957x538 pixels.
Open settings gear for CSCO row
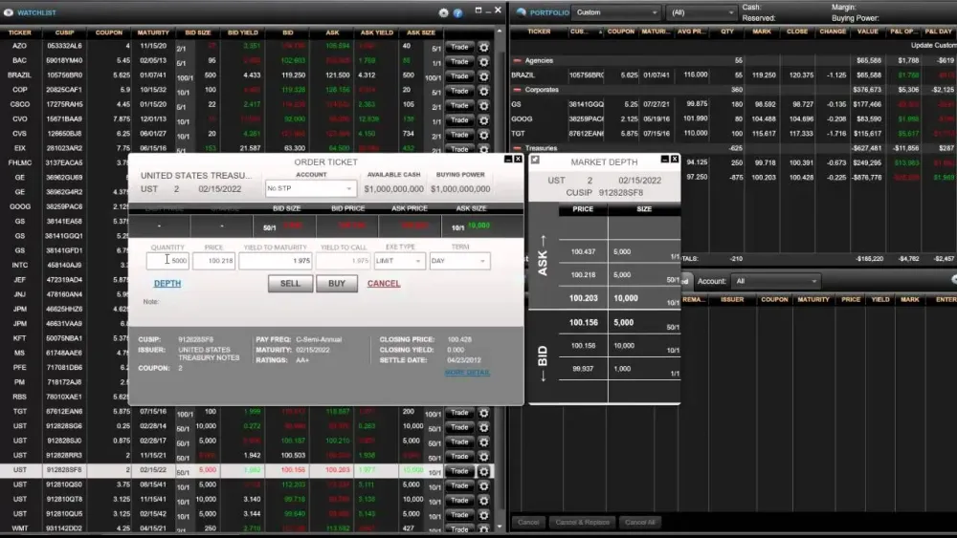tap(484, 105)
